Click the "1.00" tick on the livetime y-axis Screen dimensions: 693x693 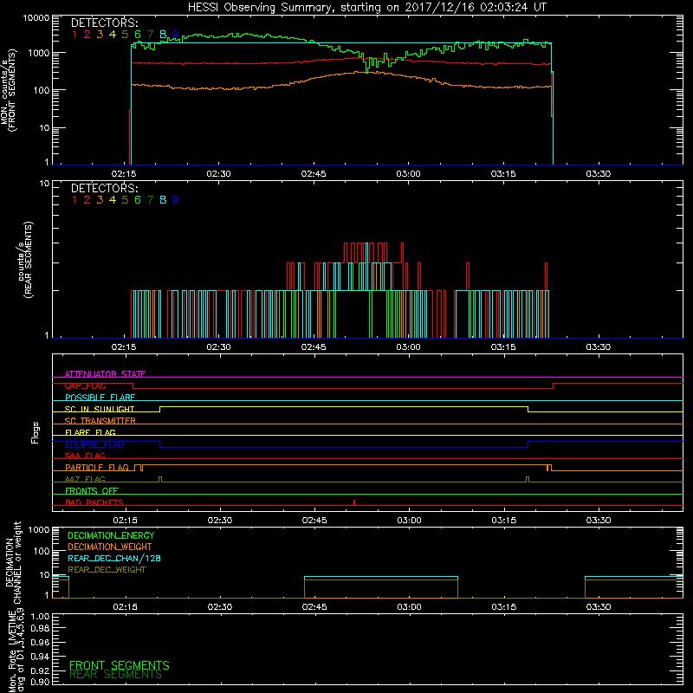click(x=40, y=617)
